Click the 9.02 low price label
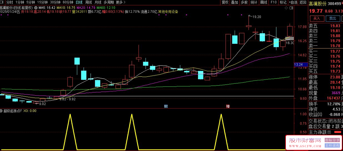343x151 pixels. click(43, 104)
